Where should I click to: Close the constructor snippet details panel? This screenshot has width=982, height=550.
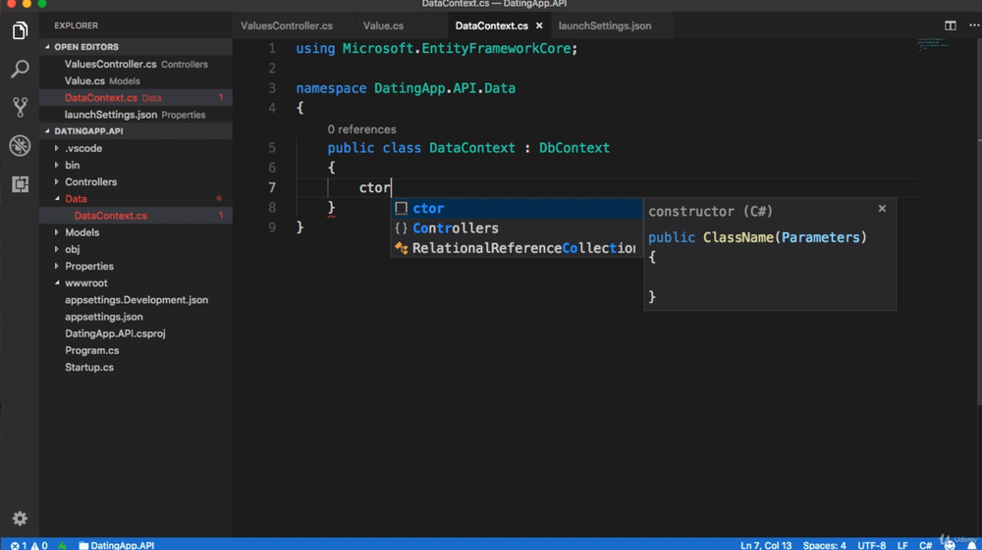pos(882,209)
